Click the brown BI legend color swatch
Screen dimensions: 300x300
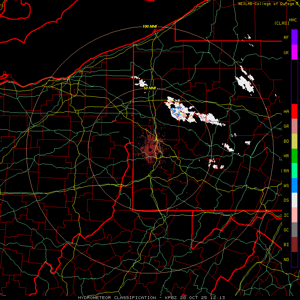[294, 245]
